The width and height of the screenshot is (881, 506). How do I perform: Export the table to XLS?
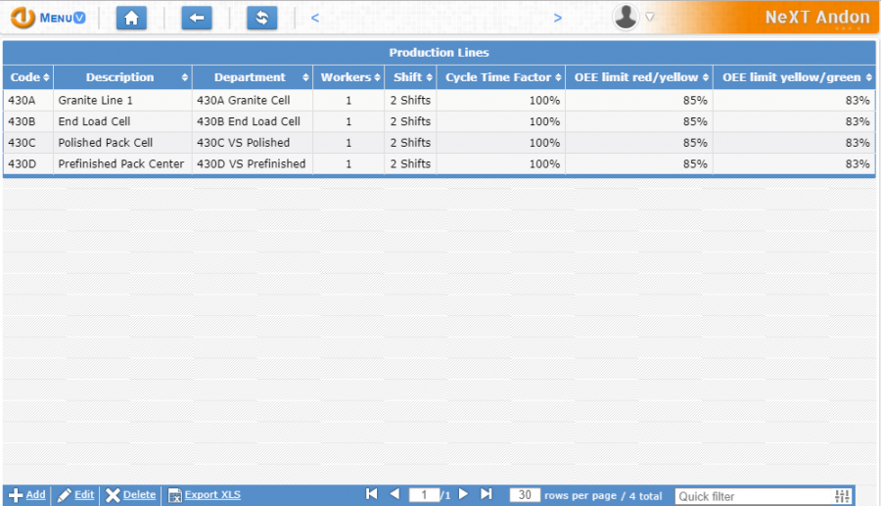click(x=205, y=495)
